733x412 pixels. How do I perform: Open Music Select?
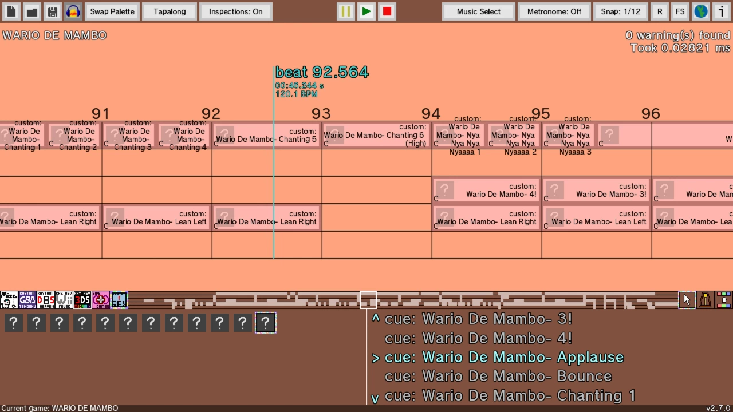pyautogui.click(x=479, y=11)
